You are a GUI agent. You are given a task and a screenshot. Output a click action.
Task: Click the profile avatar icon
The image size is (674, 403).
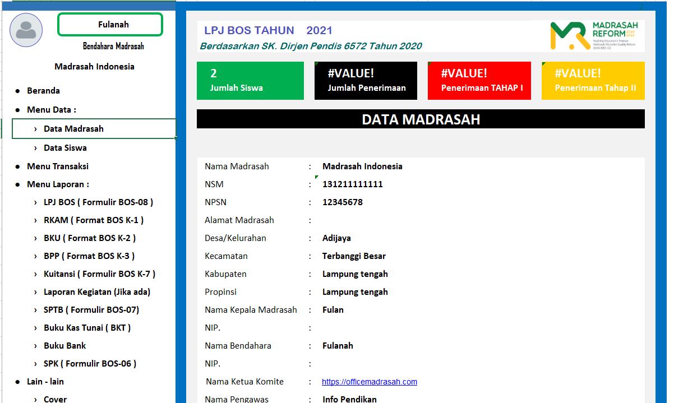[x=26, y=30]
